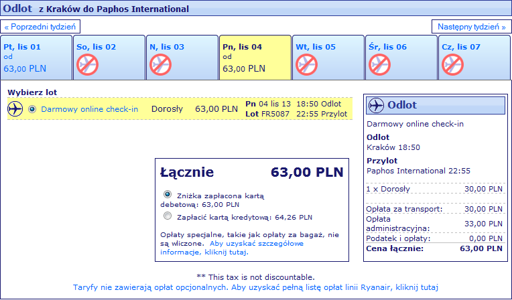512x300 pixels.
Task: Click the Cena łącznie total row
Action: (x=434, y=248)
